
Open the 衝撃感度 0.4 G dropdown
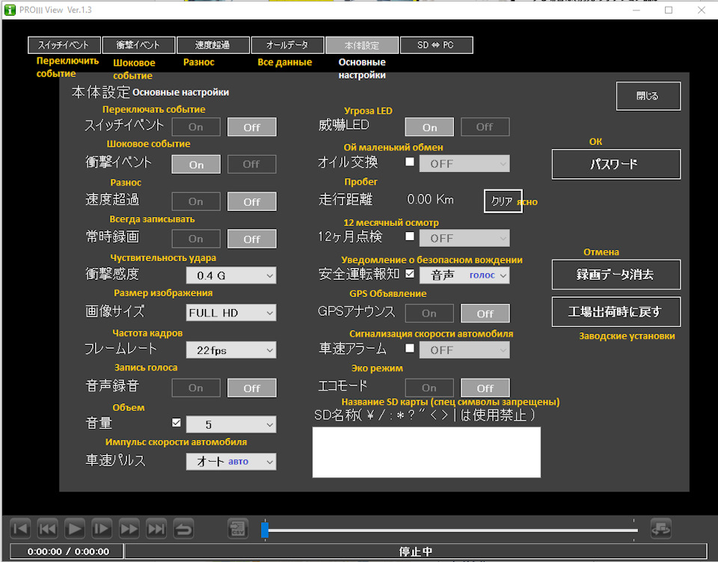pos(231,275)
